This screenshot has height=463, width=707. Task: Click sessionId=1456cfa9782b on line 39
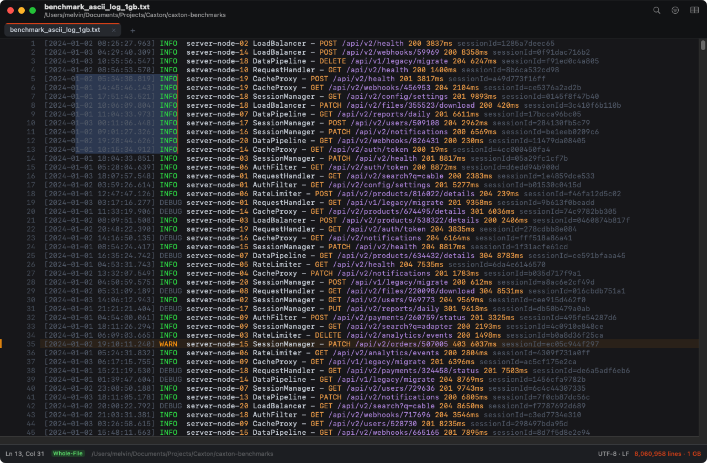point(537,379)
